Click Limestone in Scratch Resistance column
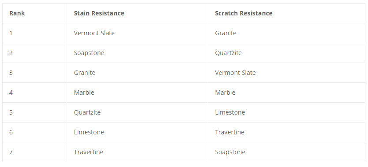The image size is (368, 167). [230, 112]
